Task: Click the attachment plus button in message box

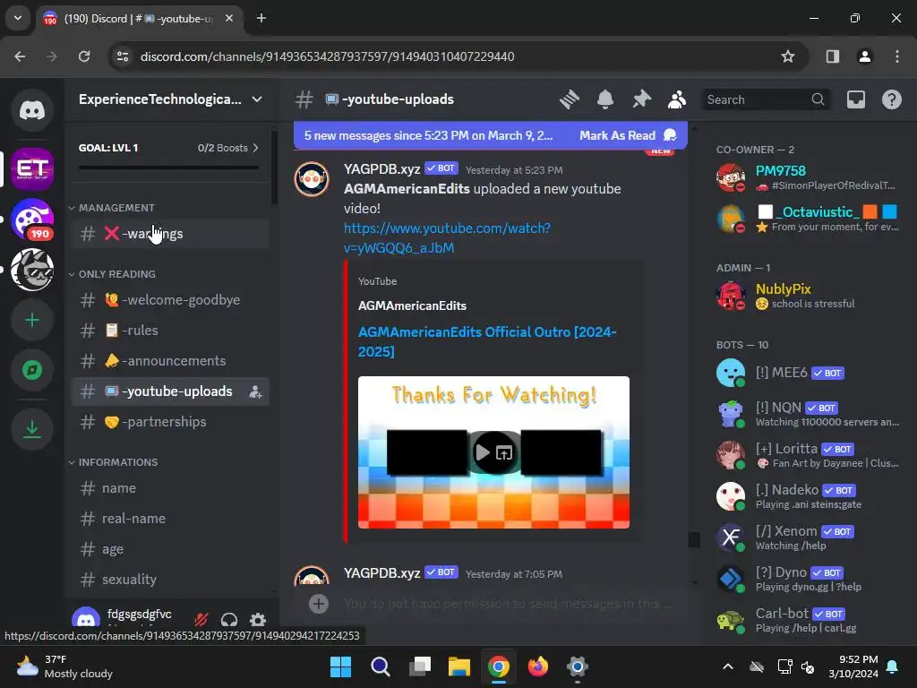Action: tap(319, 604)
